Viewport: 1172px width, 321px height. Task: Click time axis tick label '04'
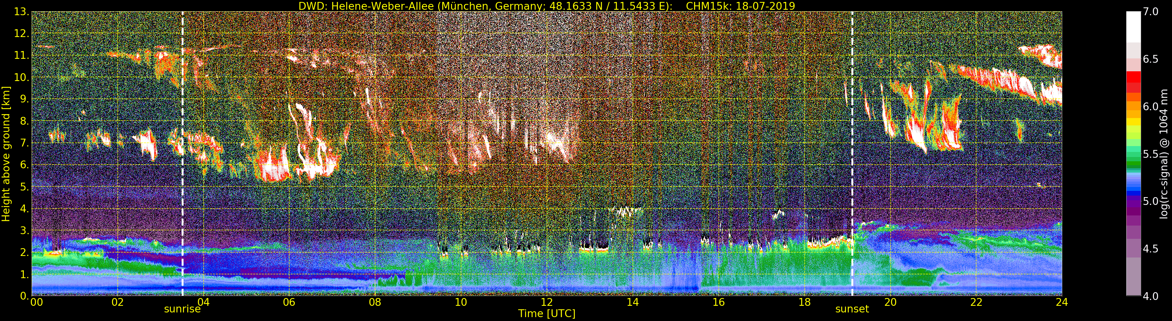point(203,302)
